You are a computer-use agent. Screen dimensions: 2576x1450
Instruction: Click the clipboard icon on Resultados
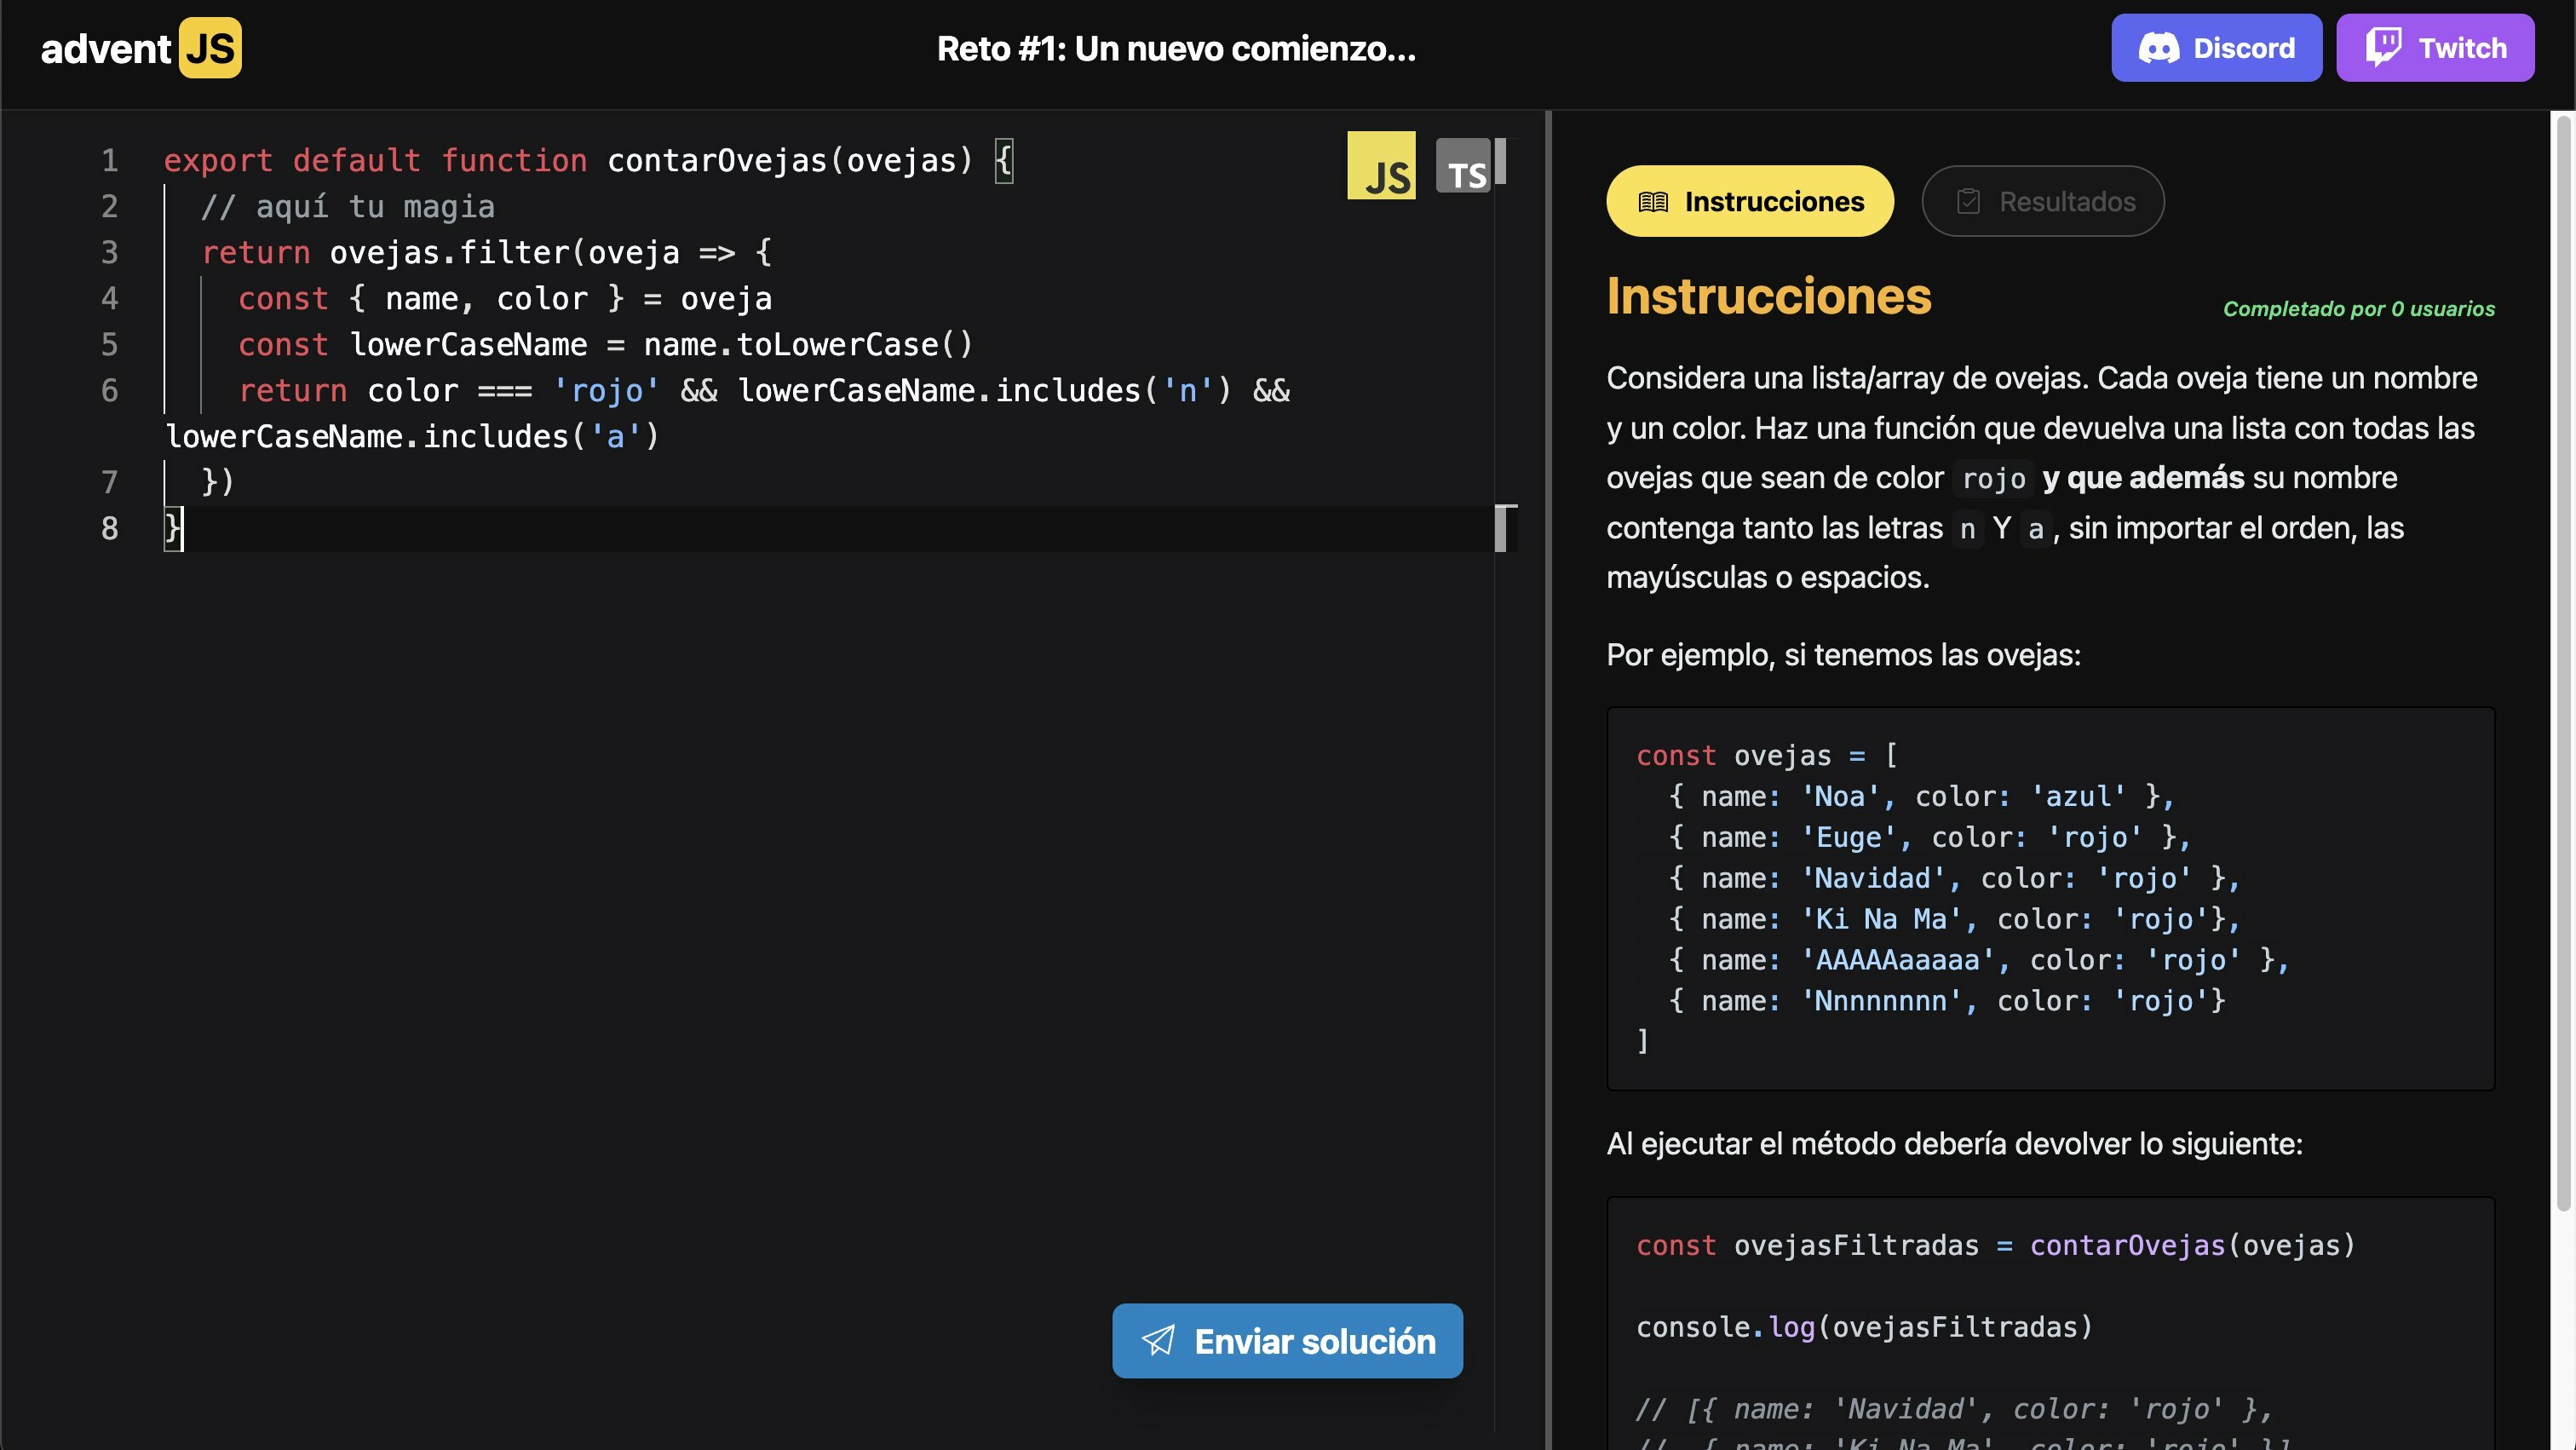click(x=1968, y=202)
